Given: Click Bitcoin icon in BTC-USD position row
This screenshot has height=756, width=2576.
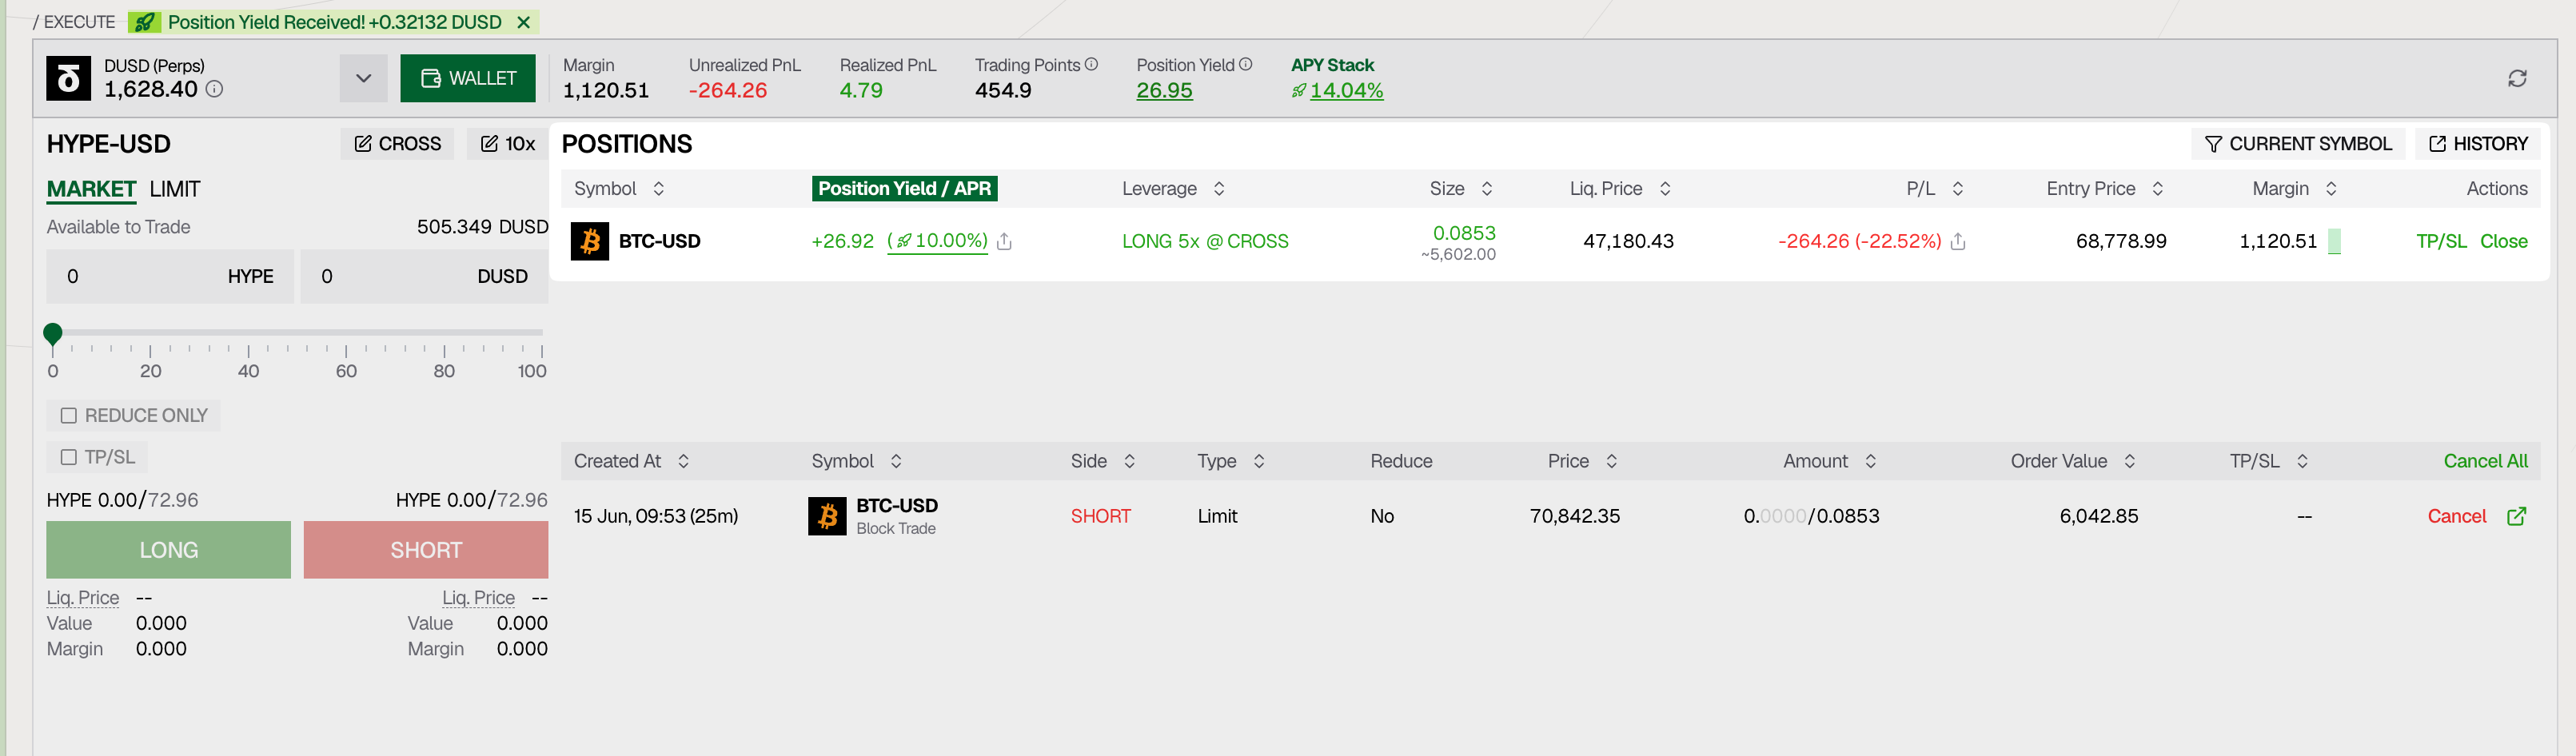Looking at the screenshot, I should pyautogui.click(x=590, y=241).
